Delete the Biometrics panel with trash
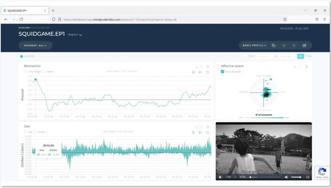The image size is (331, 188). (x=208, y=67)
